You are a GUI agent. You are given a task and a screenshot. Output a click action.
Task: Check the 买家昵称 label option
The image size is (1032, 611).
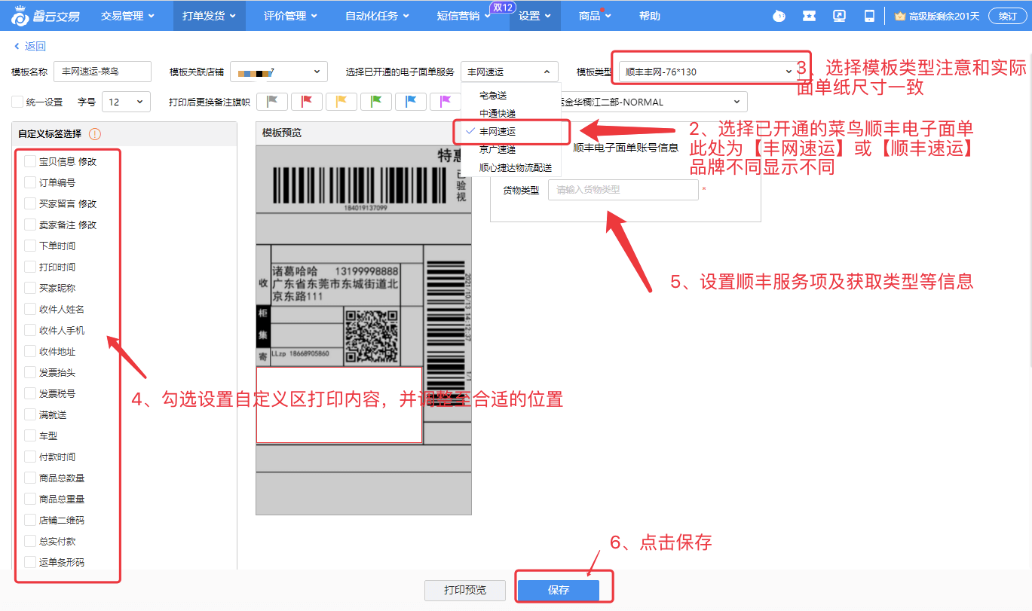point(30,288)
